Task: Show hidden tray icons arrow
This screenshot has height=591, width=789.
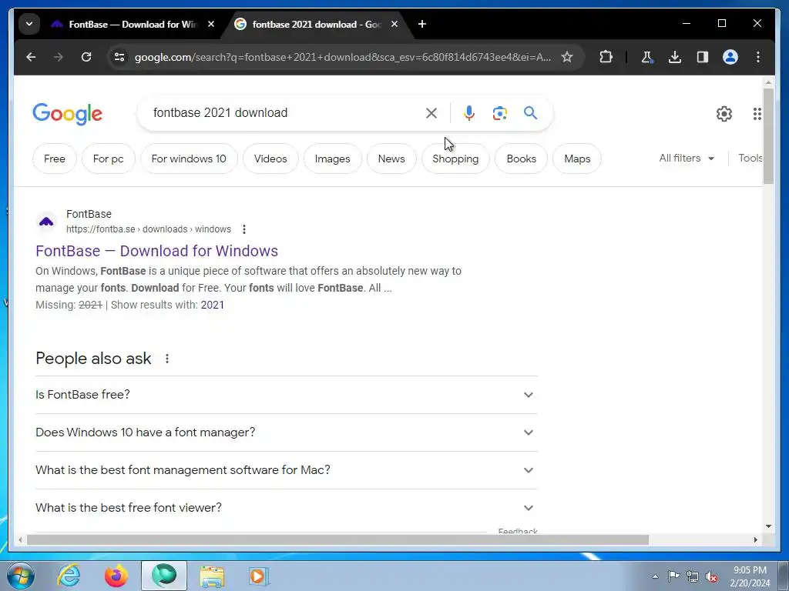Action: point(655,576)
